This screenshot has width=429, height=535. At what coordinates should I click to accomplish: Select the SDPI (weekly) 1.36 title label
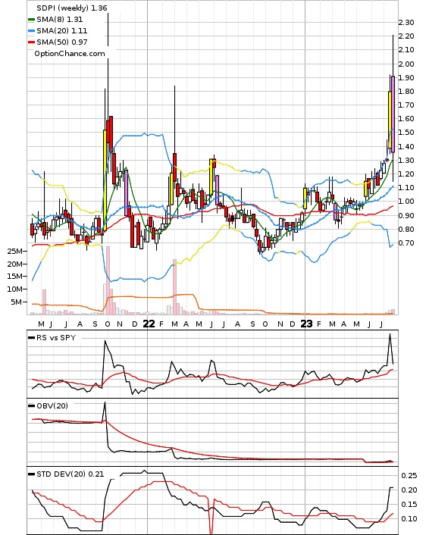[72, 8]
